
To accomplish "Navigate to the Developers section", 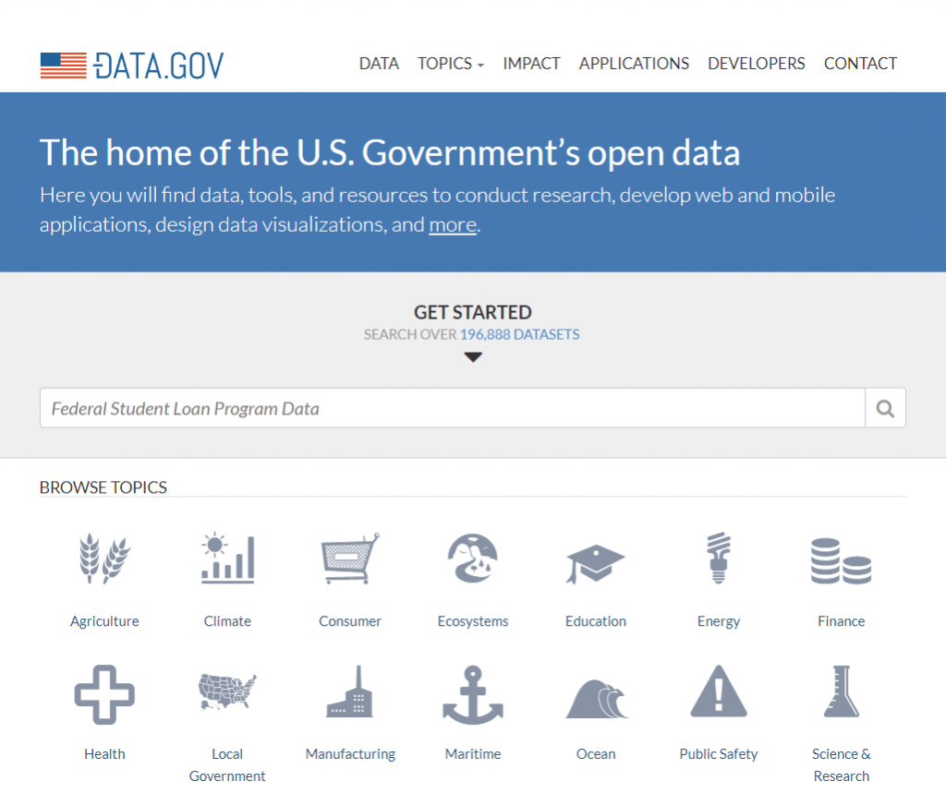I will coord(757,64).
